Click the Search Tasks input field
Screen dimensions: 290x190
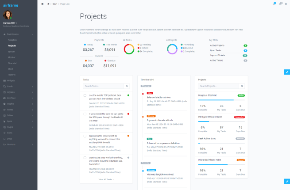point(104,86)
